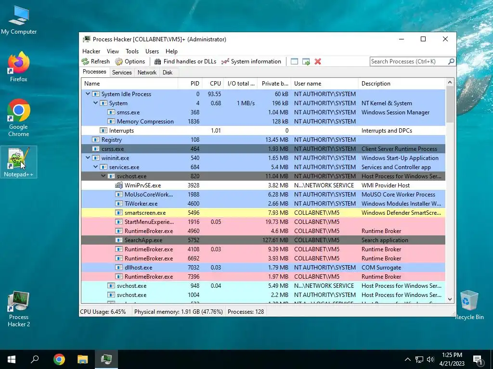The height and width of the screenshot is (369, 493).
Task: Click the search magnifier icon in search box
Action: click(x=451, y=61)
